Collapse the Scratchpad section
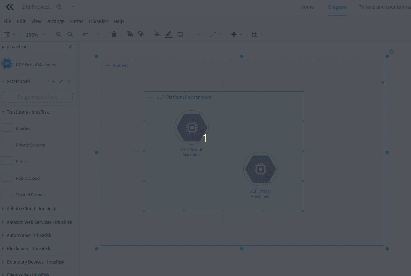Screen dimensions: 411x276 coord(3,82)
